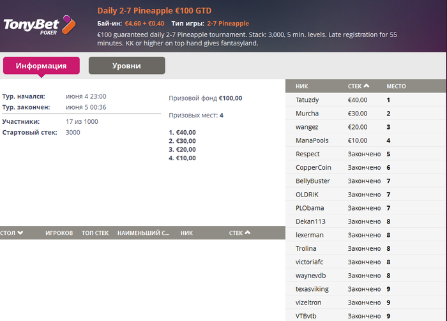The height and width of the screenshot is (321, 447).
Task: Select player Tatuzdy row
Action: (x=365, y=100)
